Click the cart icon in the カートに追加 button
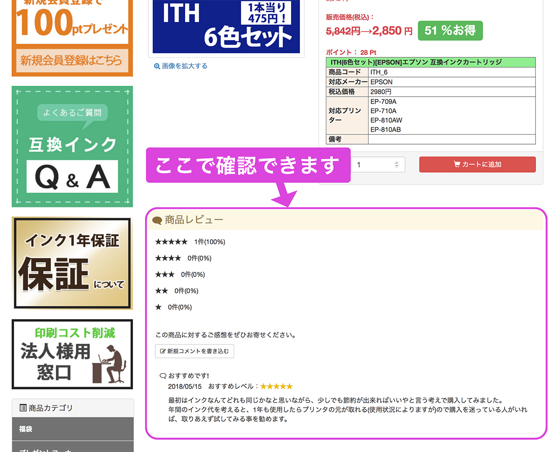 (x=457, y=164)
